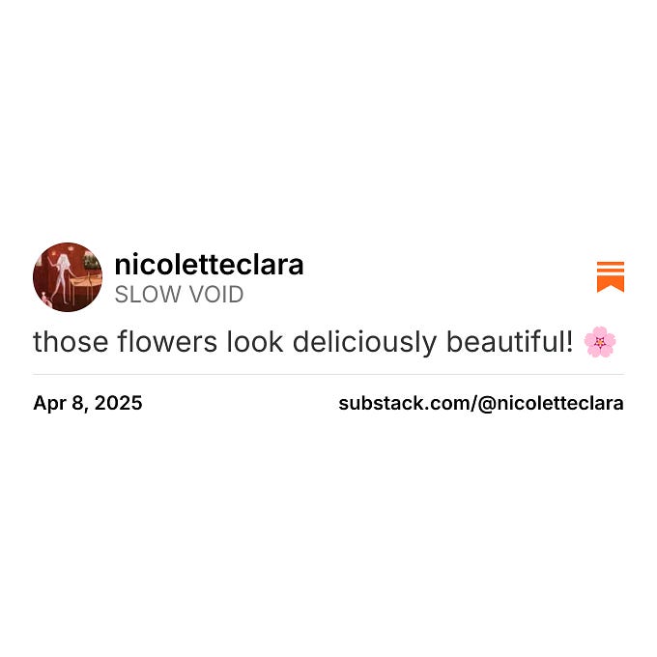The height and width of the screenshot is (657, 657).
Task: Click the white figure inside the avatar
Action: coord(62,278)
